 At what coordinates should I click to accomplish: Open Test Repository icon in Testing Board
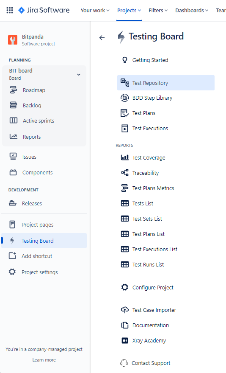tap(125, 83)
